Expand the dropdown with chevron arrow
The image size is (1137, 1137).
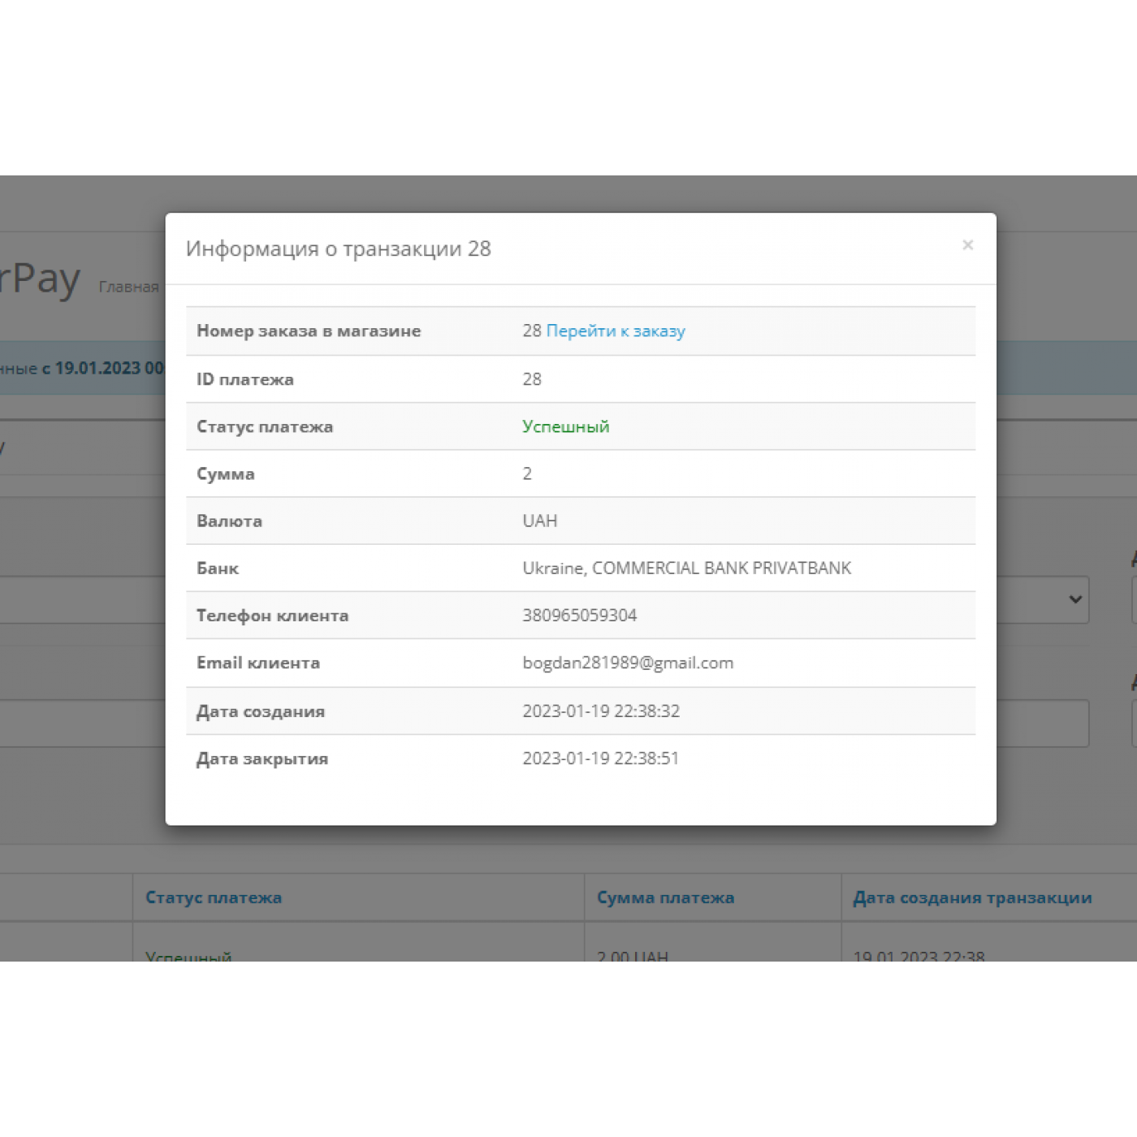[x=1074, y=599]
